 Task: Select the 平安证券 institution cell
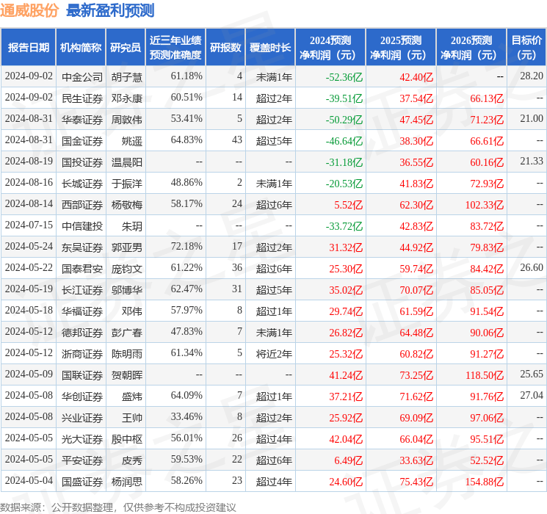point(82,460)
